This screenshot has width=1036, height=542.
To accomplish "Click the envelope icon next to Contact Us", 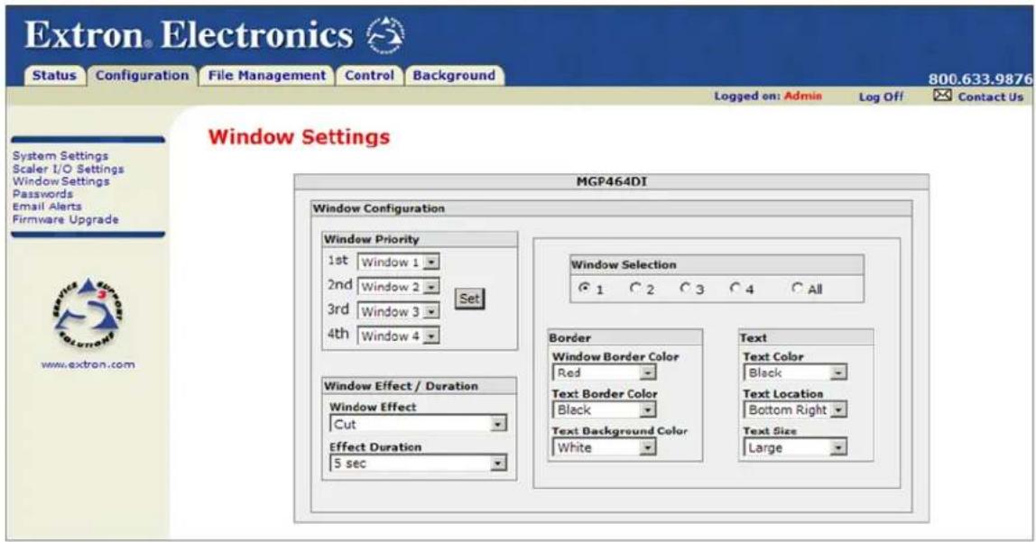I will (x=942, y=96).
